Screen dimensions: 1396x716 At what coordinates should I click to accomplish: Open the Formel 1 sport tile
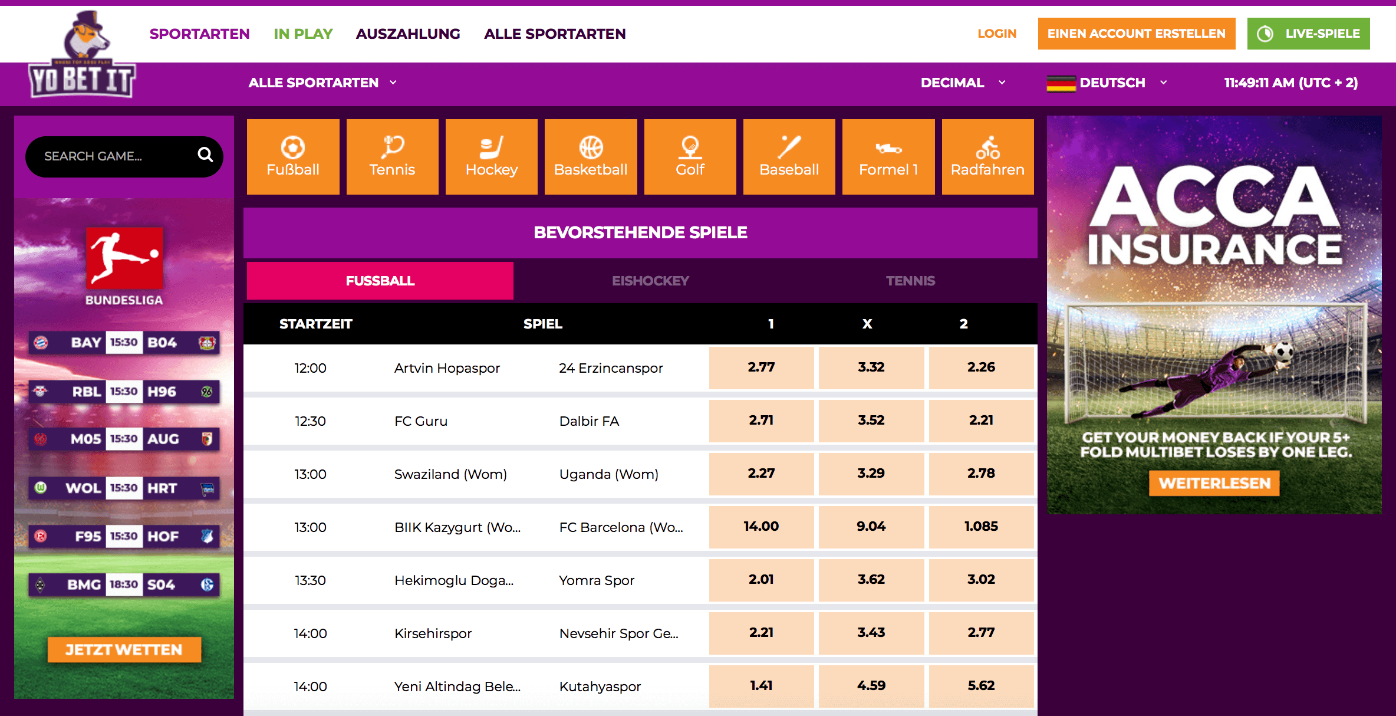pyautogui.click(x=888, y=157)
